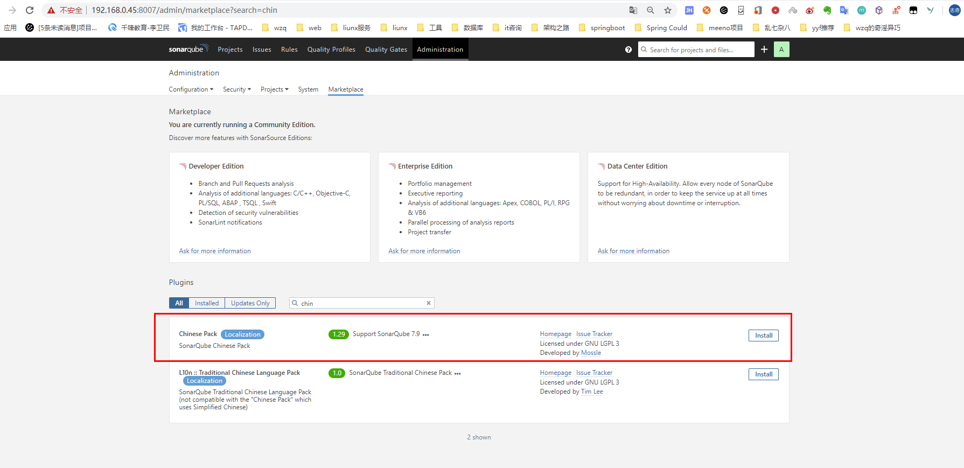
Task: Open the Spring Could bookmark folder
Action: click(x=661, y=27)
